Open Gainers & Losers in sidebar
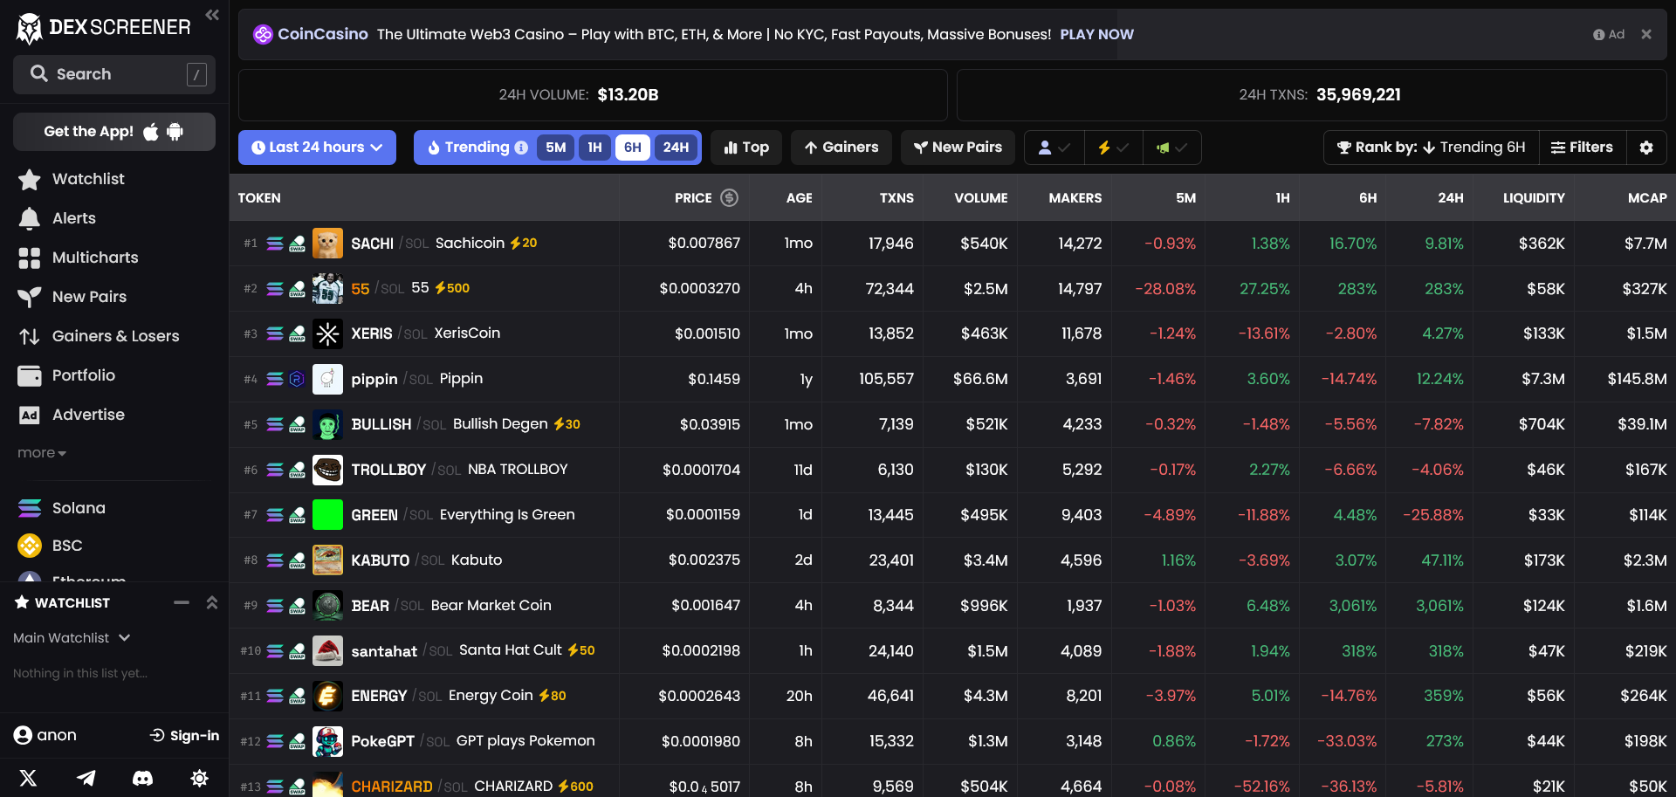 pyautogui.click(x=115, y=336)
